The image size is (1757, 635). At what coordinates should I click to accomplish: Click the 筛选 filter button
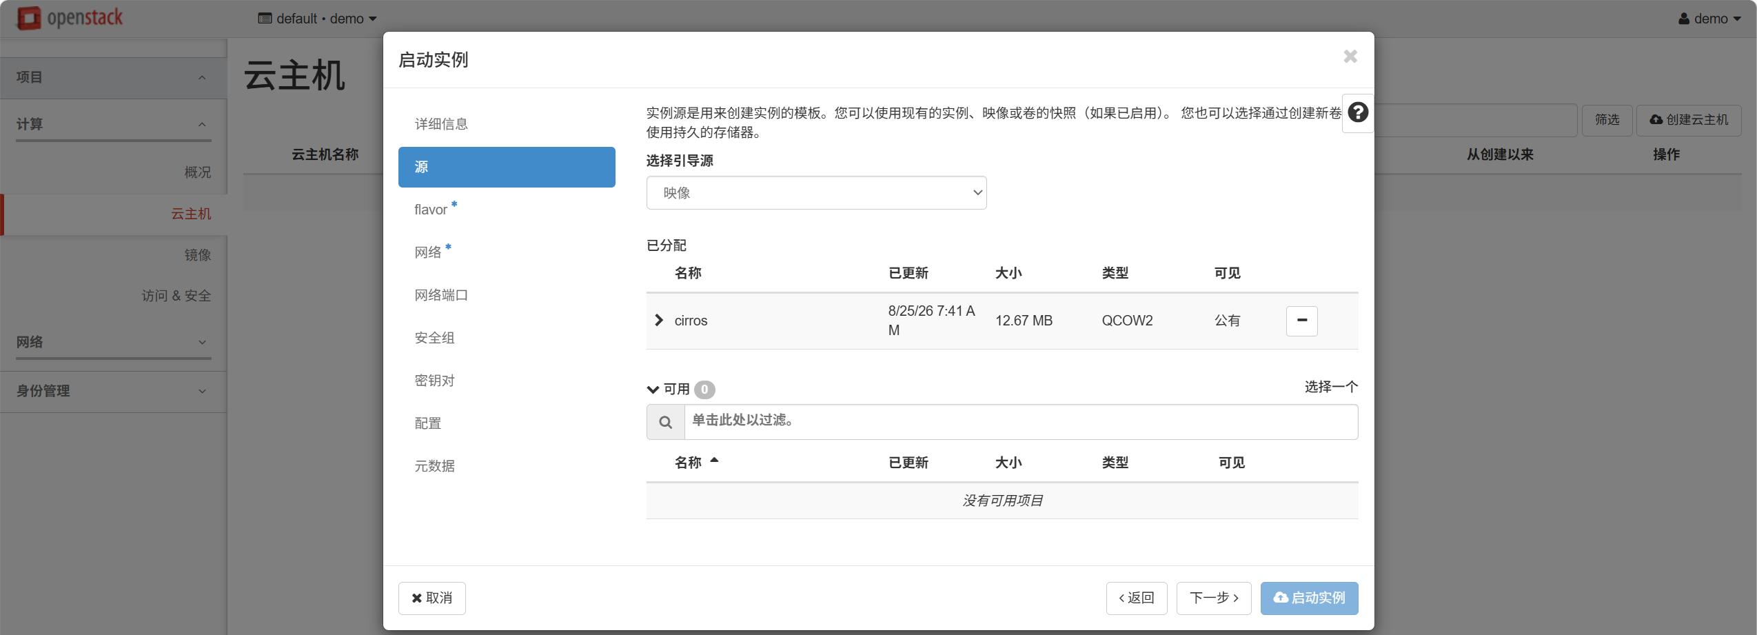pos(1607,120)
